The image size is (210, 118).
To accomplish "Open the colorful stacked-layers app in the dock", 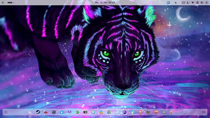I will pyautogui.click(x=101, y=112).
